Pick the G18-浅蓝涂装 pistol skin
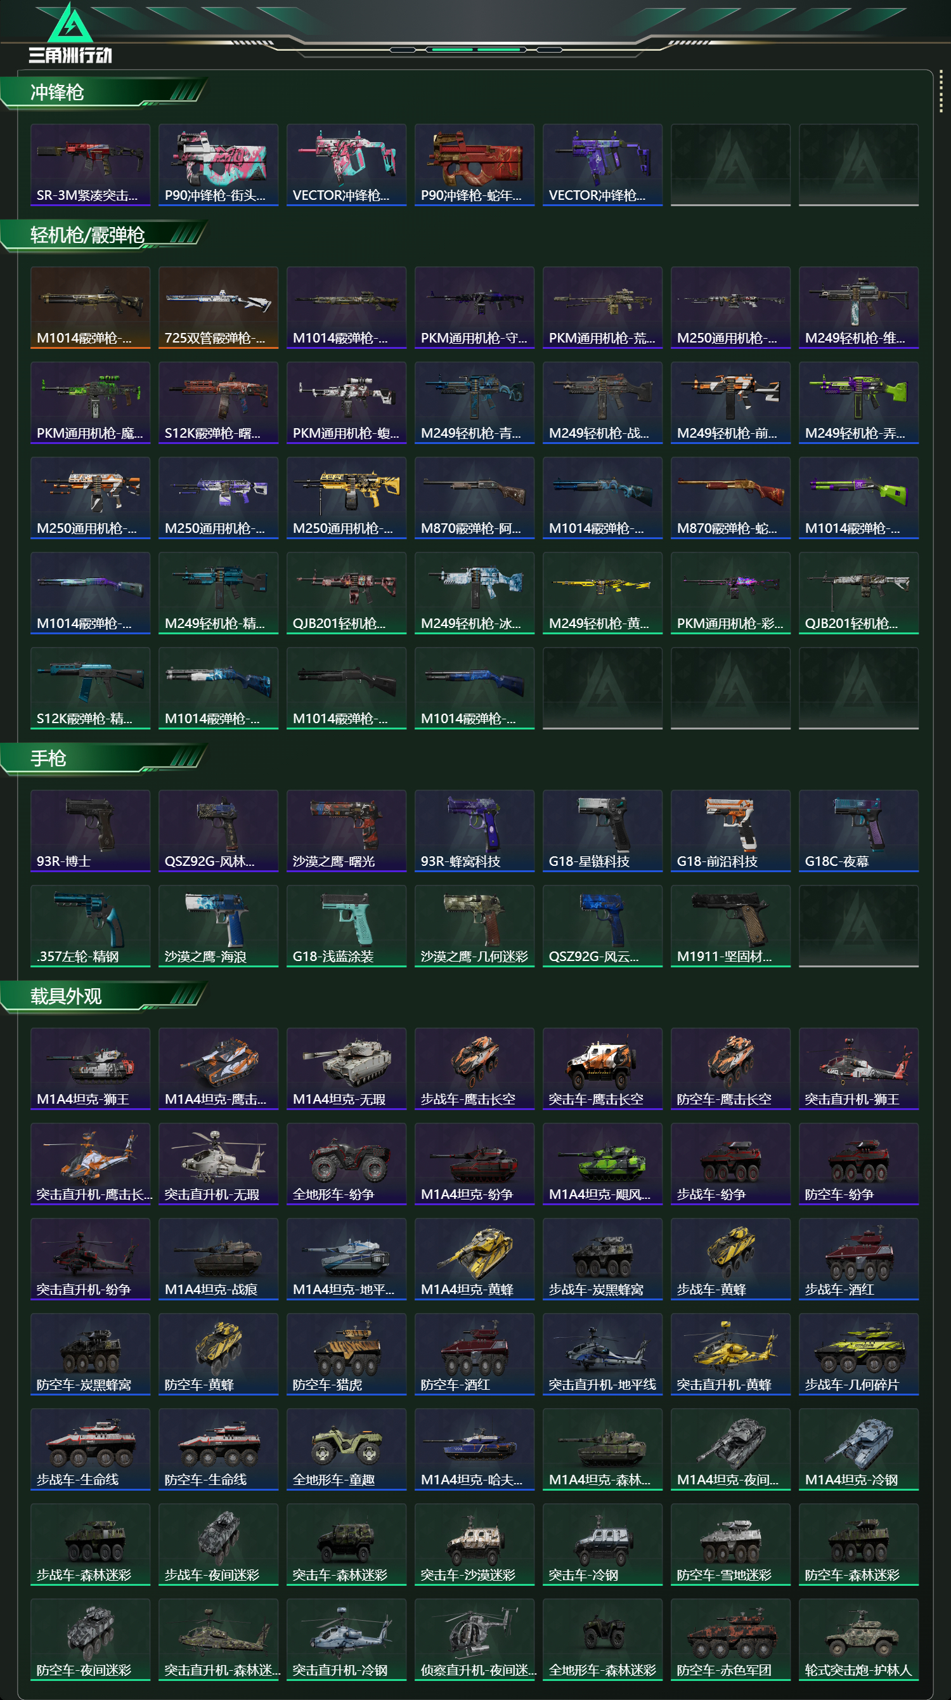This screenshot has width=951, height=1700. [346, 926]
